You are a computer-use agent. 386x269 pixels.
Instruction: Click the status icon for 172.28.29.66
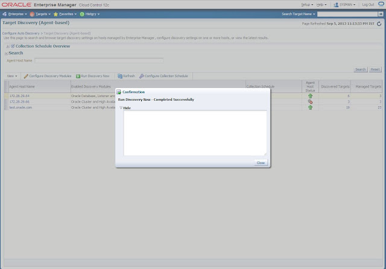(310, 102)
